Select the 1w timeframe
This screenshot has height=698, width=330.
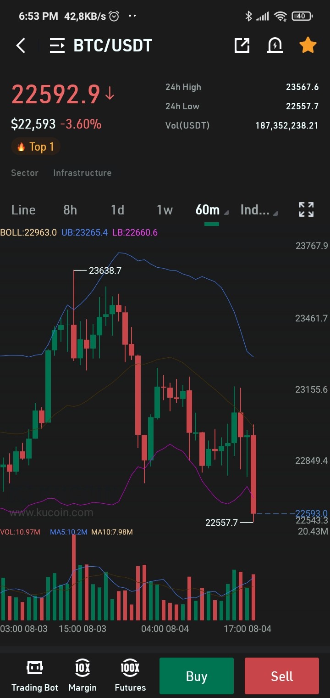(165, 210)
